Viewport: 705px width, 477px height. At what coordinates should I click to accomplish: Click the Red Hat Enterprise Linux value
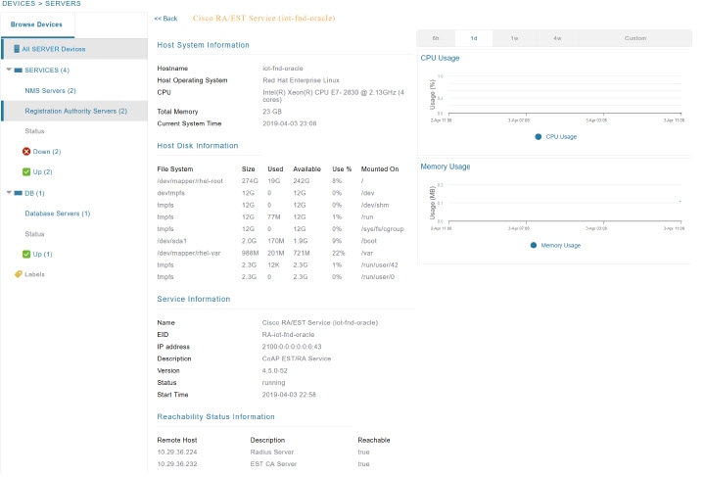click(301, 80)
